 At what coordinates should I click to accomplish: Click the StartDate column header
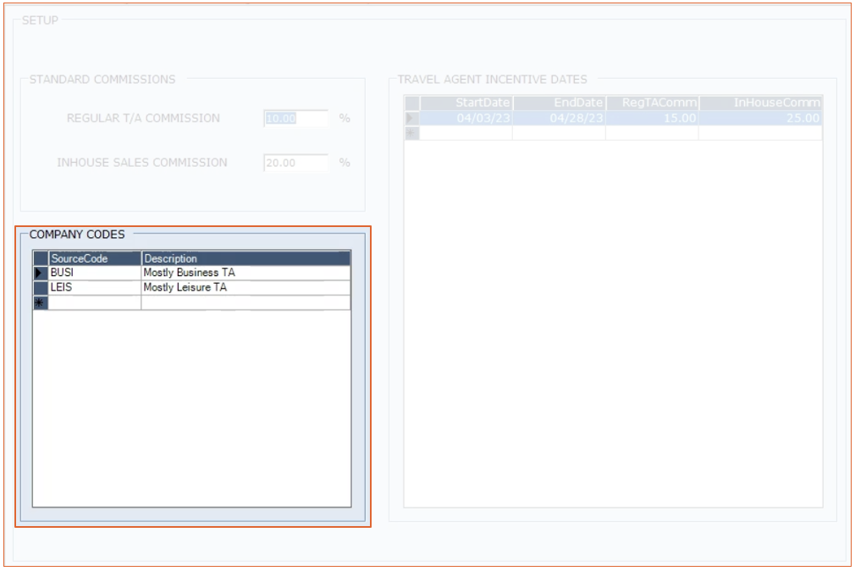pyautogui.click(x=466, y=103)
